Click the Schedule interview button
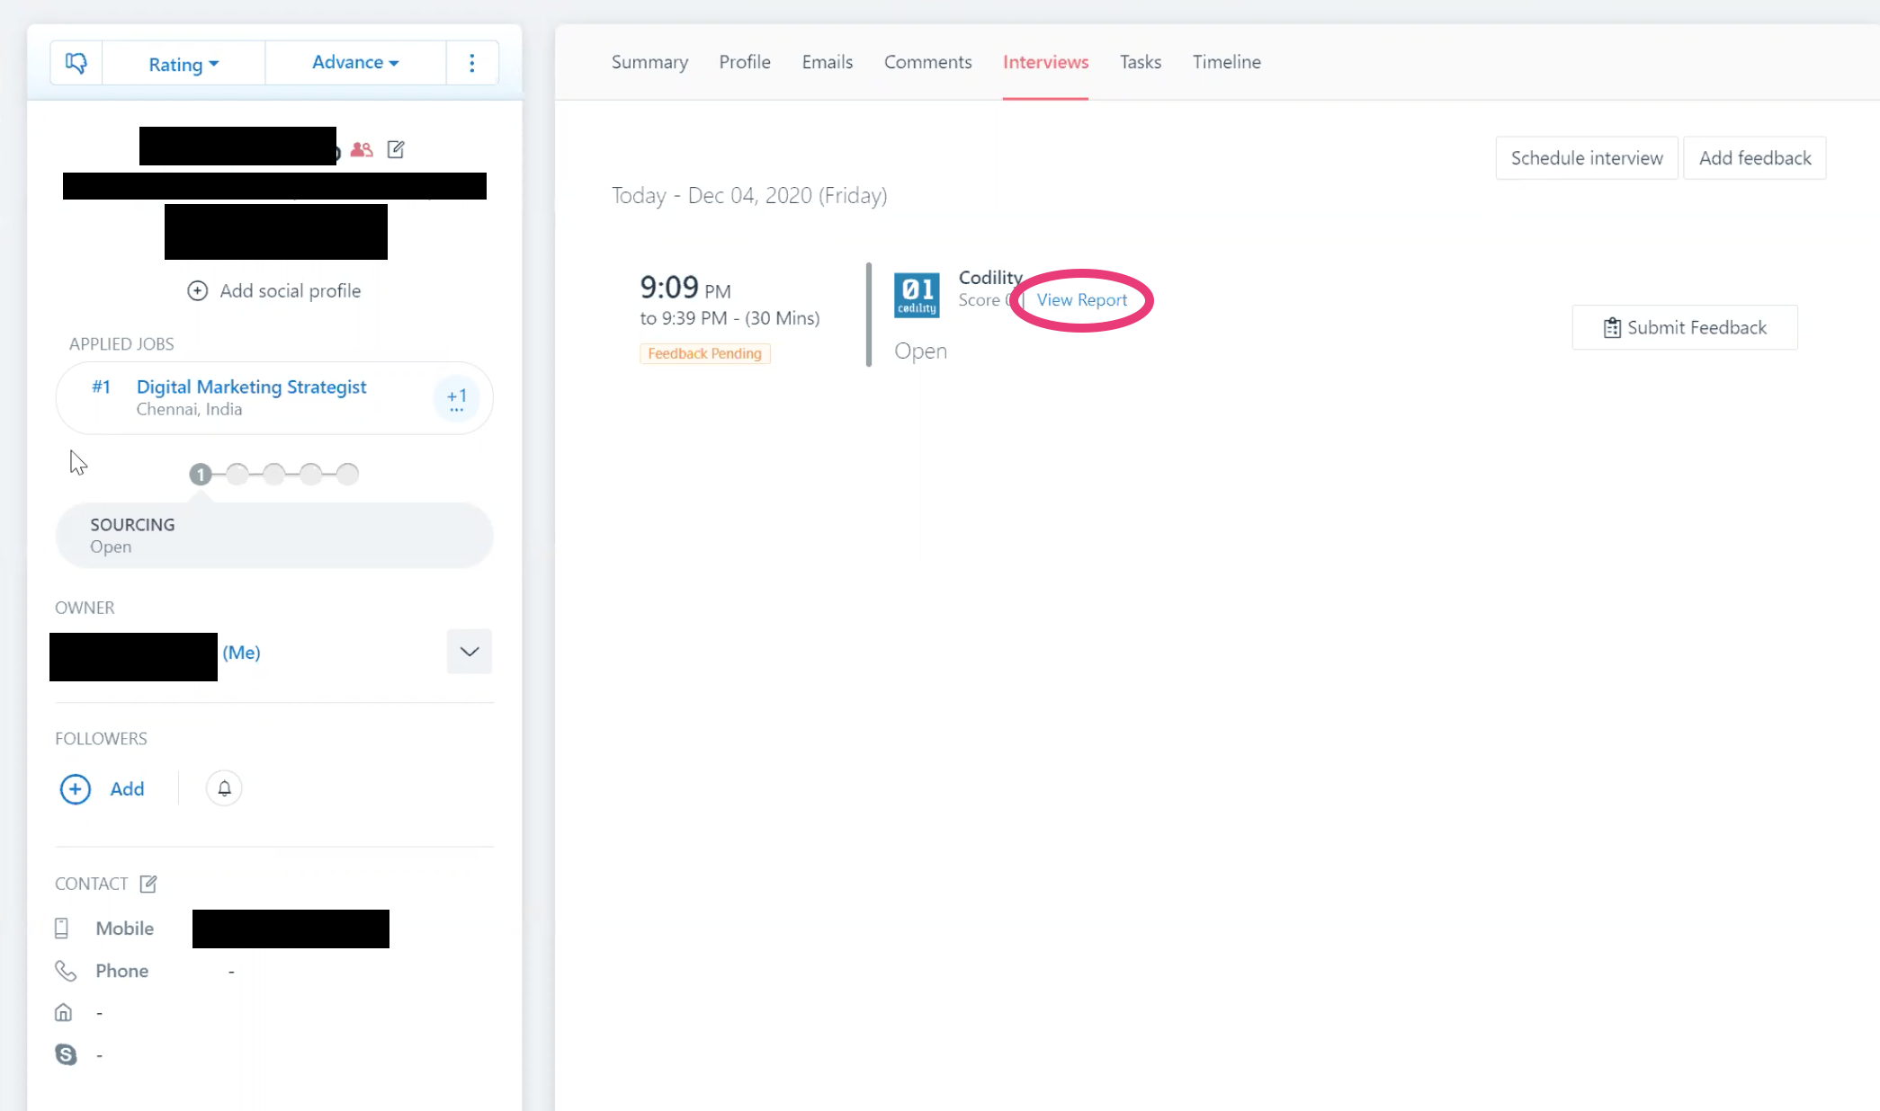Viewport: 1880px width, 1111px height. pos(1587,158)
